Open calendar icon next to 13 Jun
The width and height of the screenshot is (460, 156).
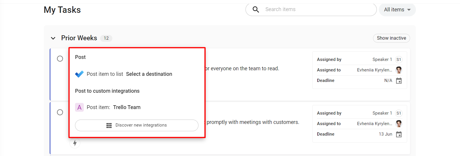(399, 134)
